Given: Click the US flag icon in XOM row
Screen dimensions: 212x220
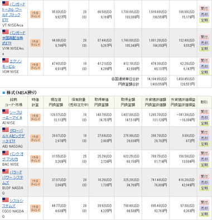Looking at the screenshot, I should click(x=6, y=60).
